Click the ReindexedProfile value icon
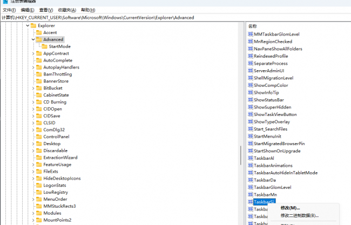 pos(251,56)
